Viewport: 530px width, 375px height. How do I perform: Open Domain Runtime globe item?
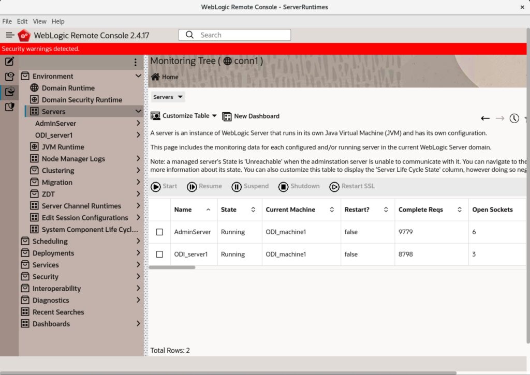pyautogui.click(x=68, y=88)
